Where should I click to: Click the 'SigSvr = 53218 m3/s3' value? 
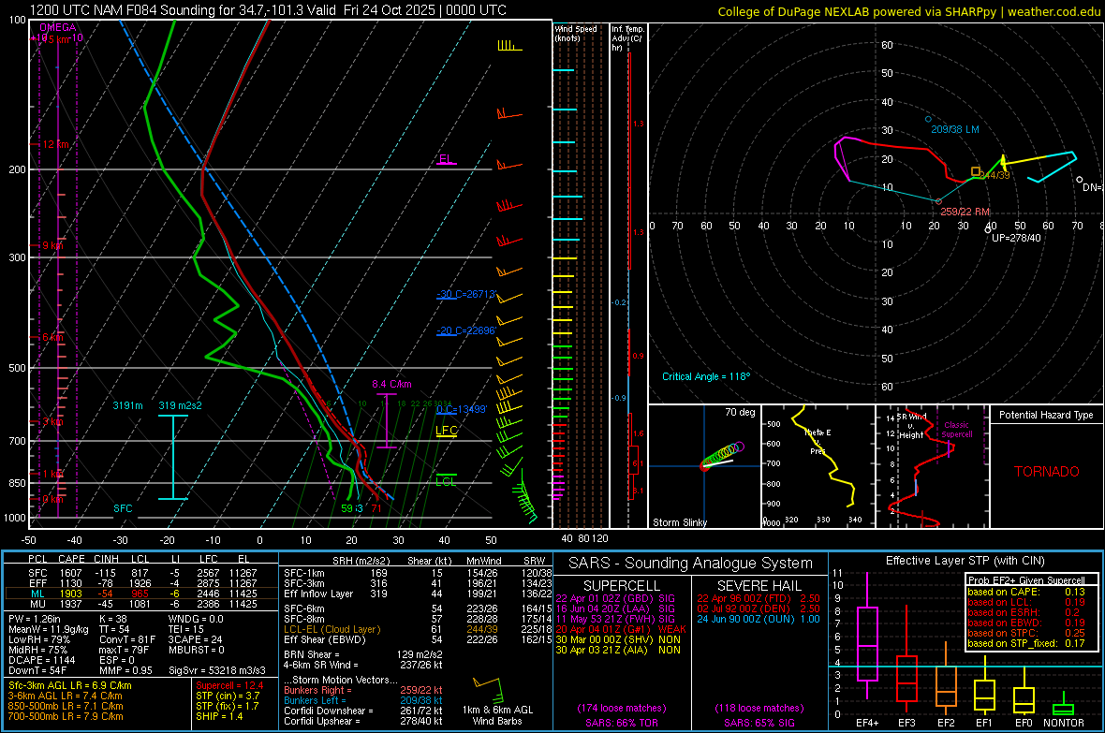(217, 670)
